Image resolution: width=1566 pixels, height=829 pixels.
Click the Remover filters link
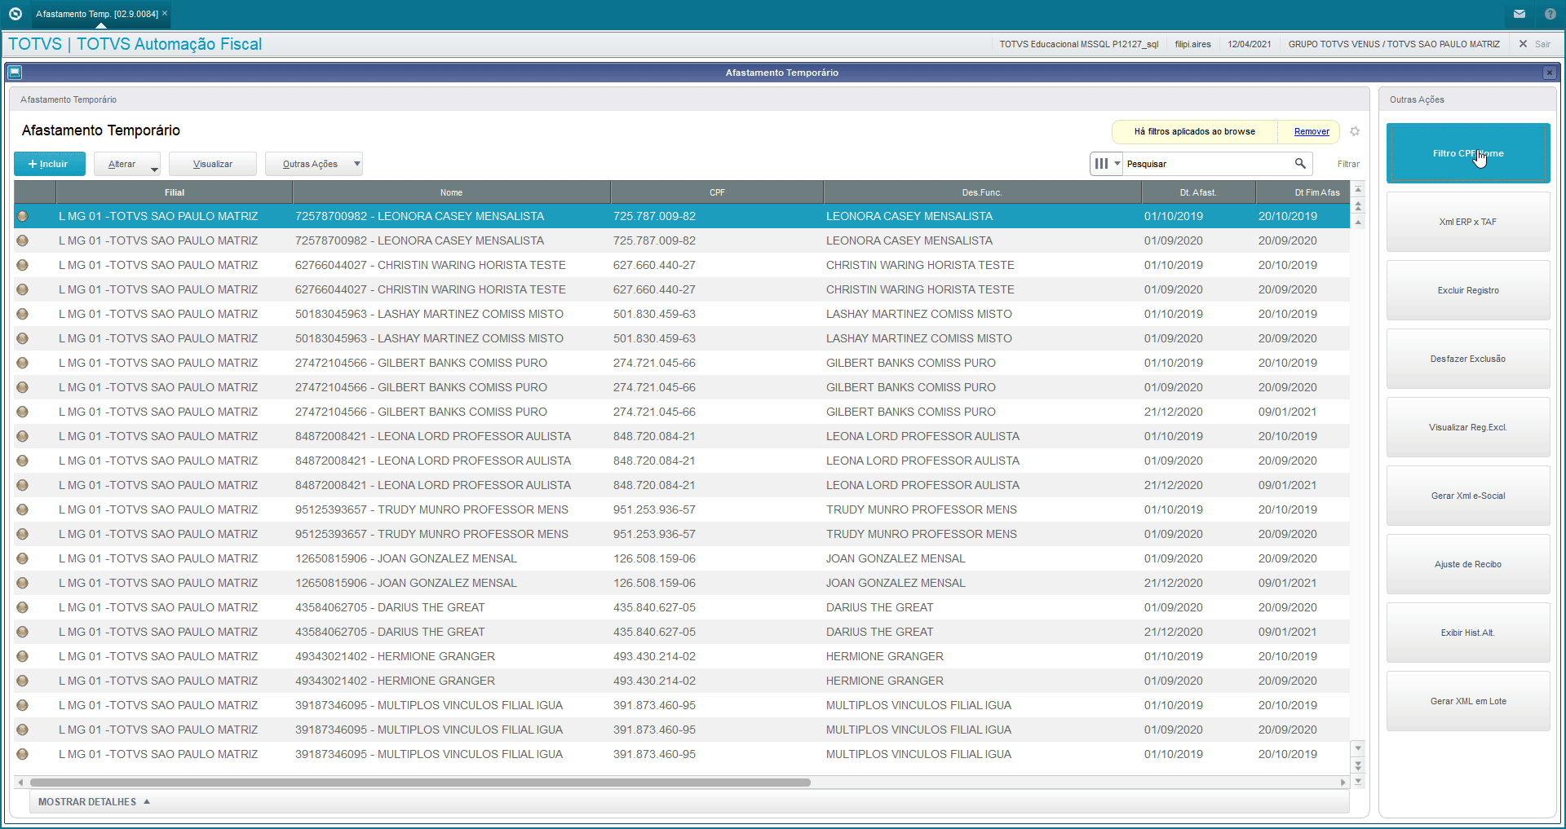tap(1312, 131)
